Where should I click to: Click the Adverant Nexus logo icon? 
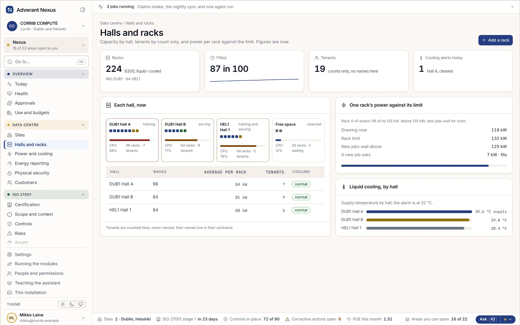coord(10,10)
